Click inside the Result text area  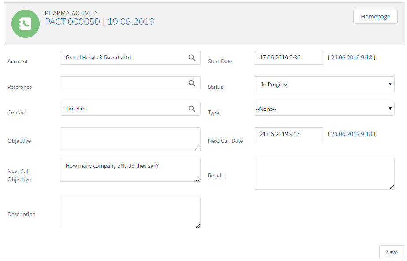324,174
